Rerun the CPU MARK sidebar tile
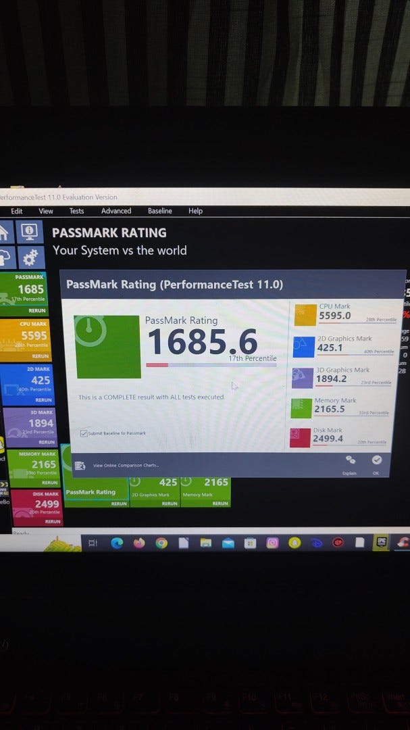 coord(40,356)
